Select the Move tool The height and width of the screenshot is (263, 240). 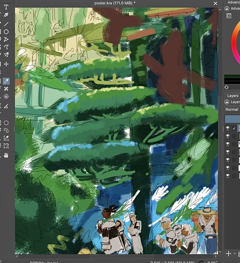(x=6, y=64)
